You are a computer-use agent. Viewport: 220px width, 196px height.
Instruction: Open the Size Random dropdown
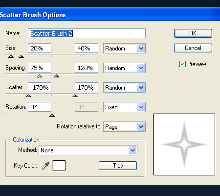pyautogui.click(x=124, y=49)
